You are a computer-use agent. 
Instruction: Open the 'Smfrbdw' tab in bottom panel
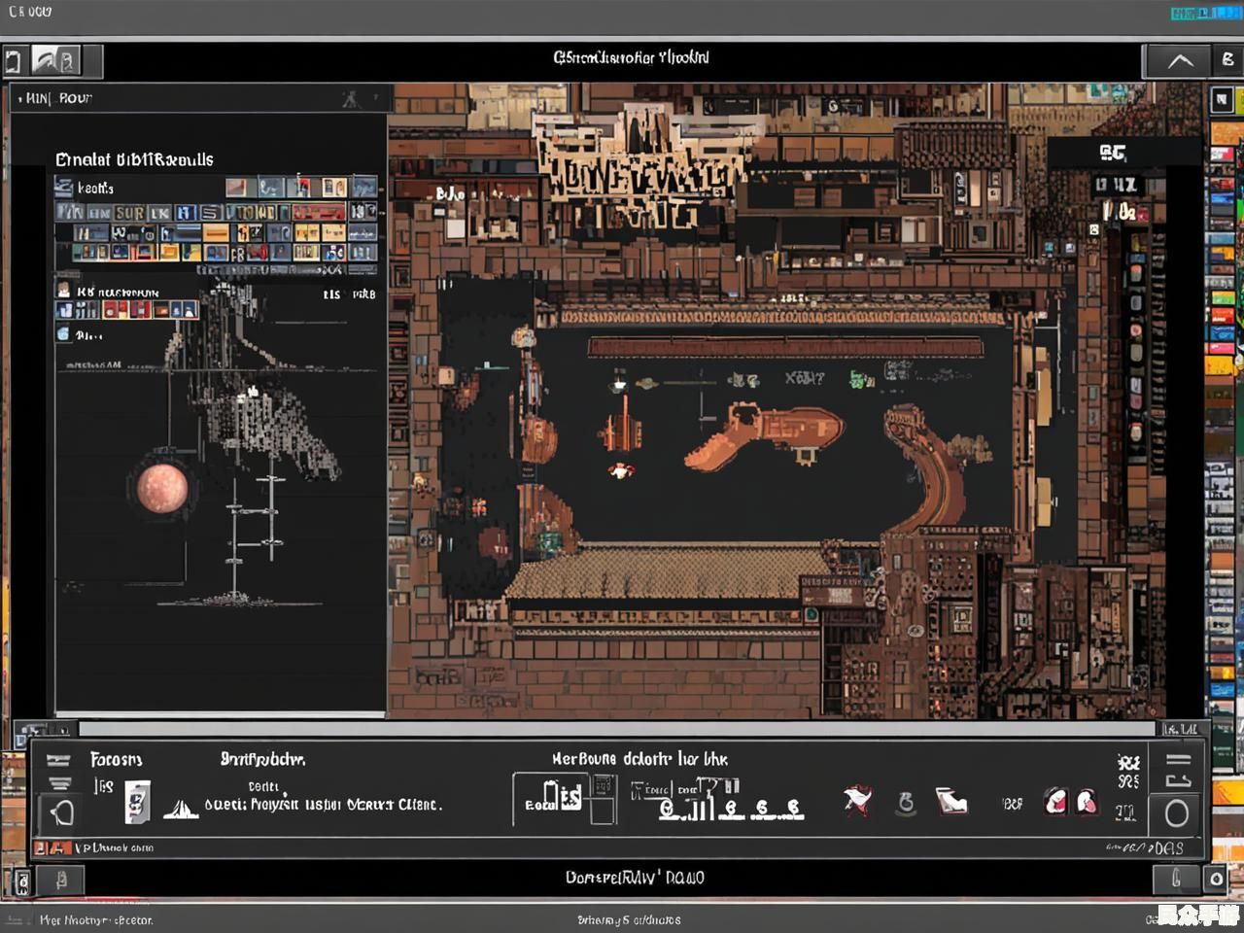point(262,759)
